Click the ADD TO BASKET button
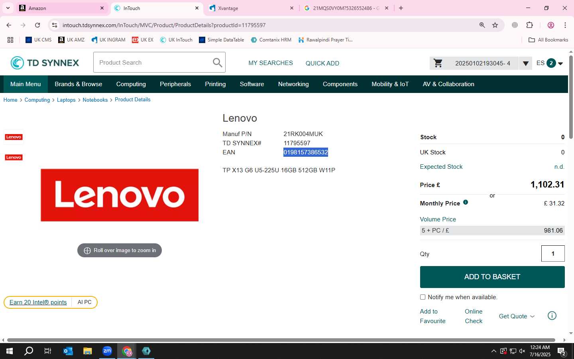This screenshot has height=359, width=574. click(x=492, y=277)
